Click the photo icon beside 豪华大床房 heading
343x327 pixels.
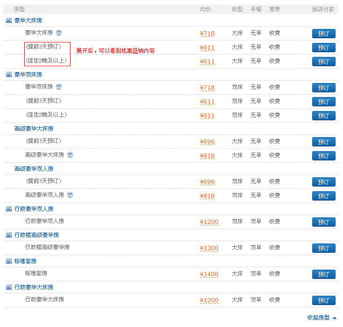[8, 21]
